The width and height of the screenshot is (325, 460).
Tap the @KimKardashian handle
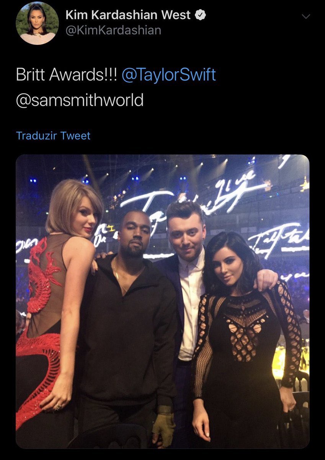click(x=113, y=30)
